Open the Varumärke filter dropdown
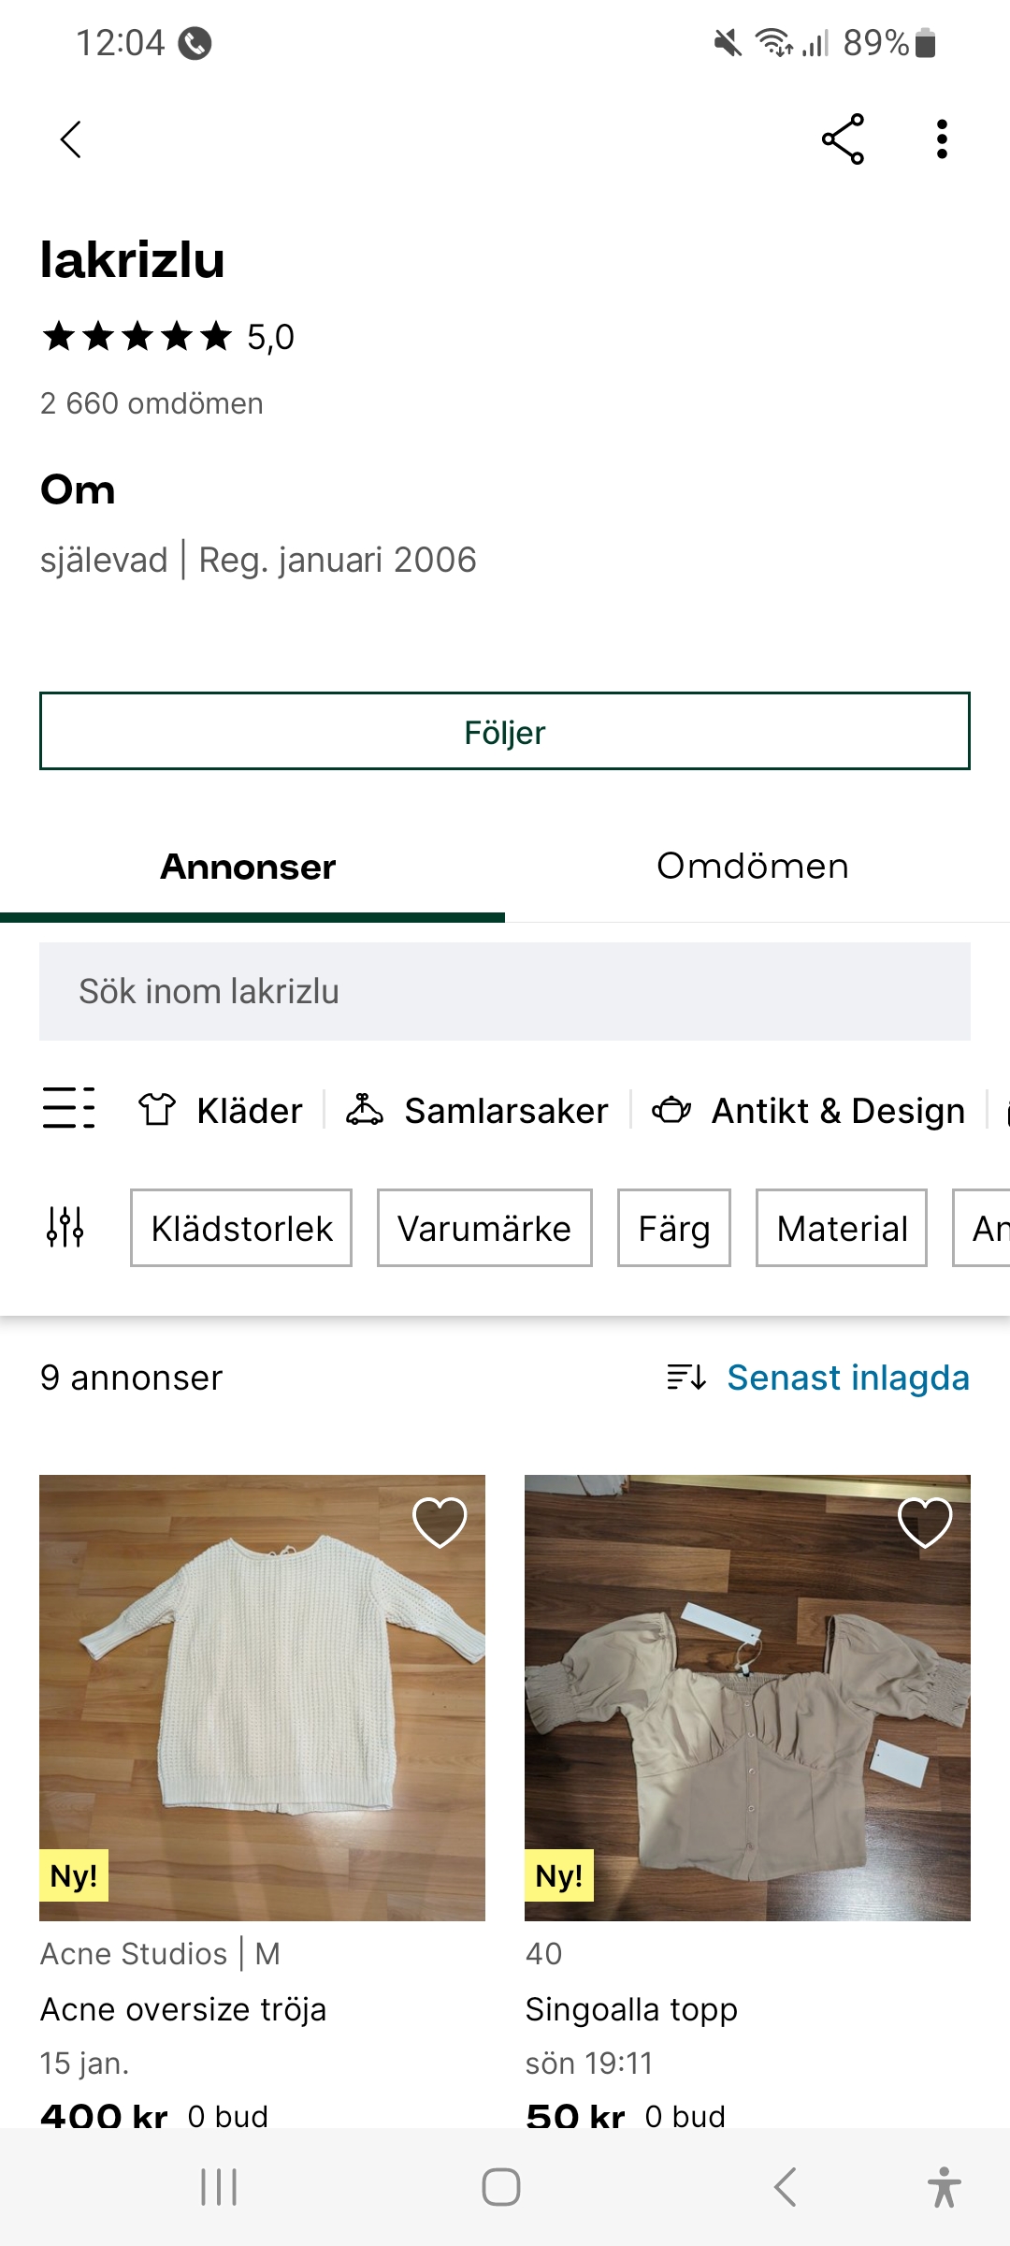The height and width of the screenshot is (2246, 1010). 484,1228
